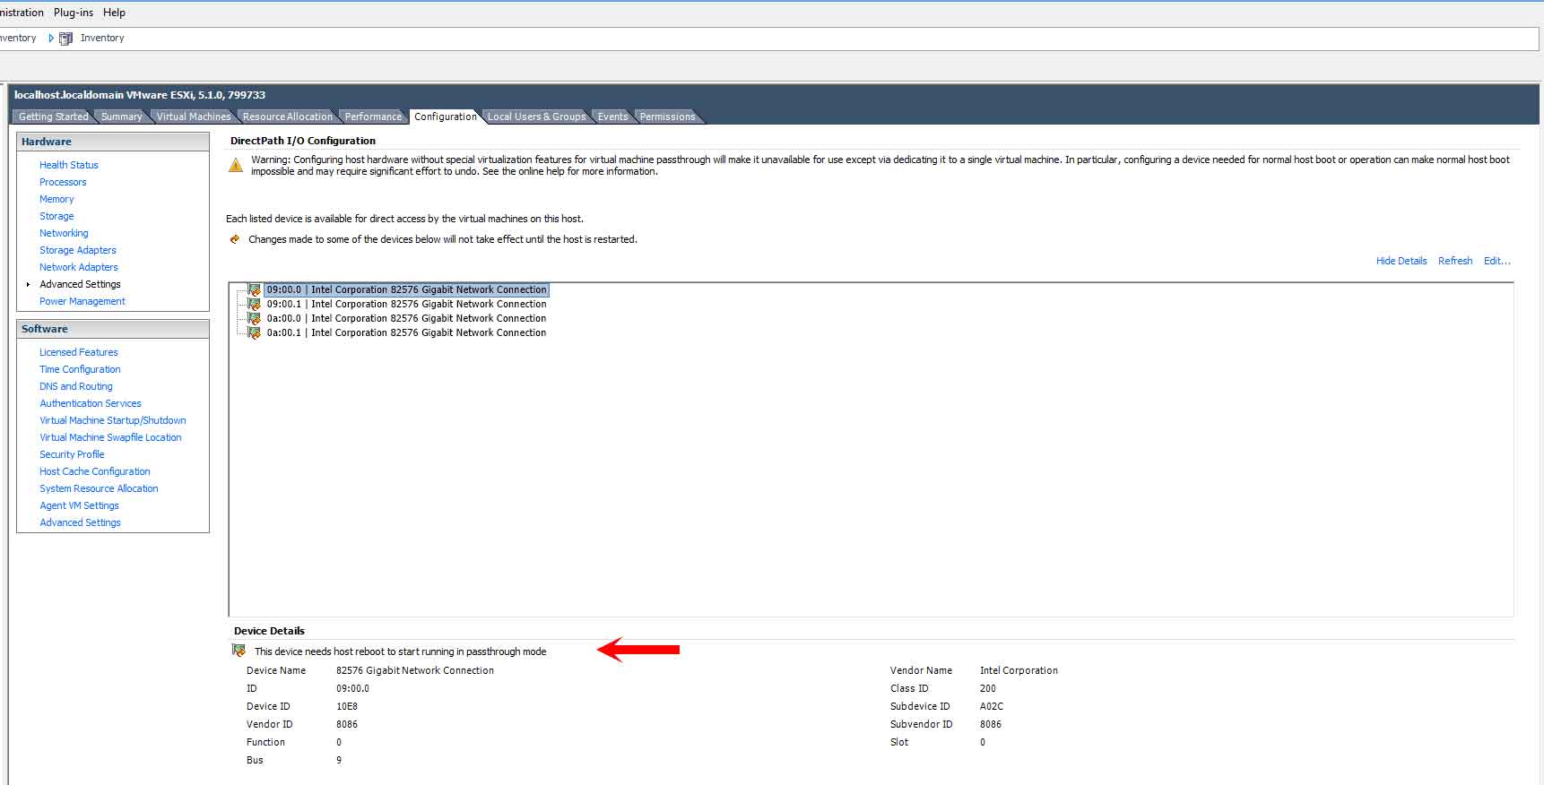Click Device ID value 10E8
The width and height of the screenshot is (1544, 785).
tap(347, 706)
